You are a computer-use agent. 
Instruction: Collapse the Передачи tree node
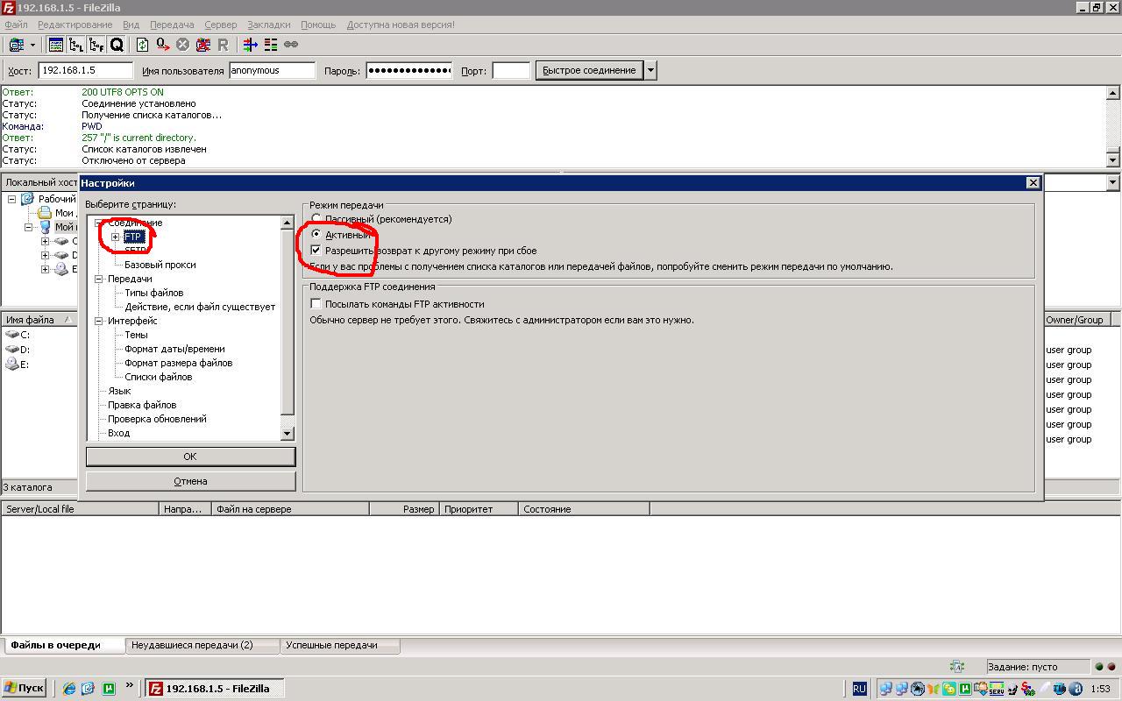click(100, 279)
